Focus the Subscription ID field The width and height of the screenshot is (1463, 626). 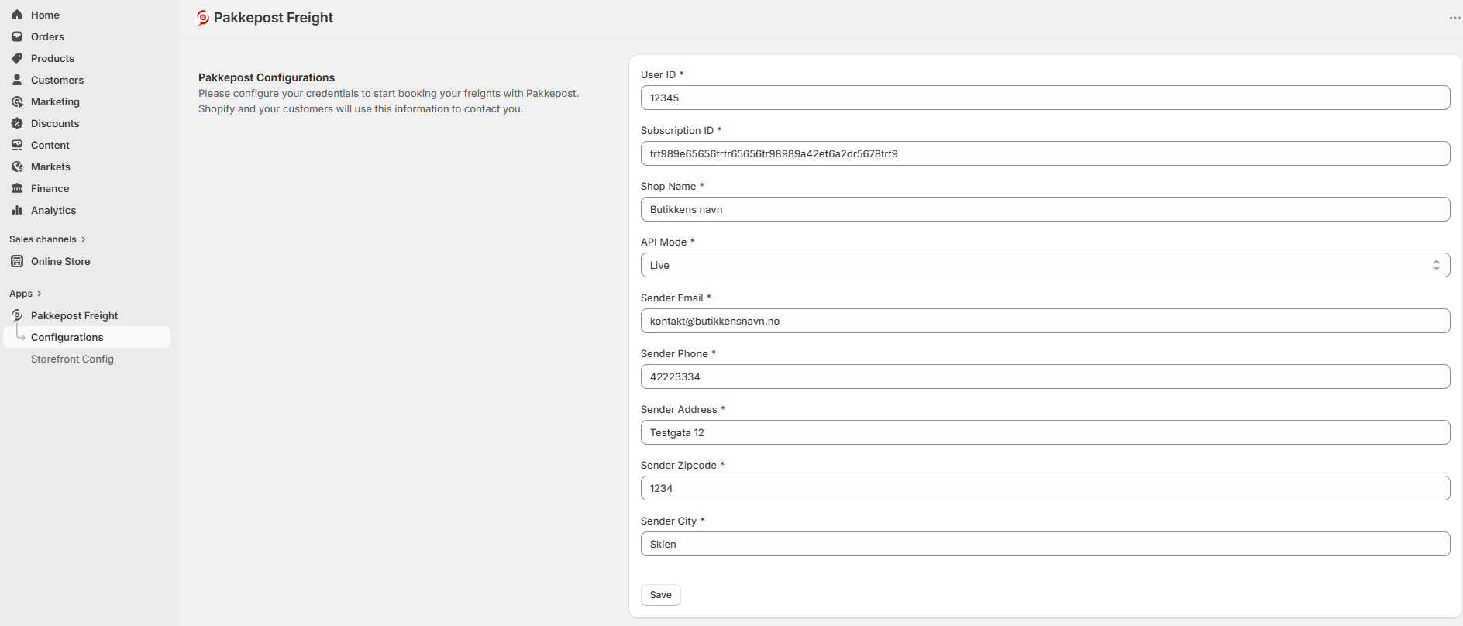(1045, 153)
